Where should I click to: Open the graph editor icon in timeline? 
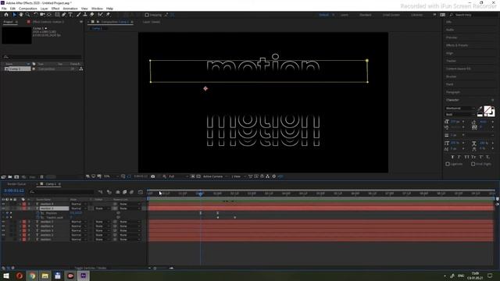click(x=141, y=192)
